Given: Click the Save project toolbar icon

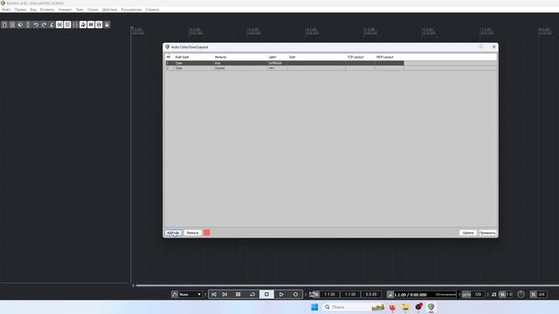Looking at the screenshot, I should click(20, 24).
